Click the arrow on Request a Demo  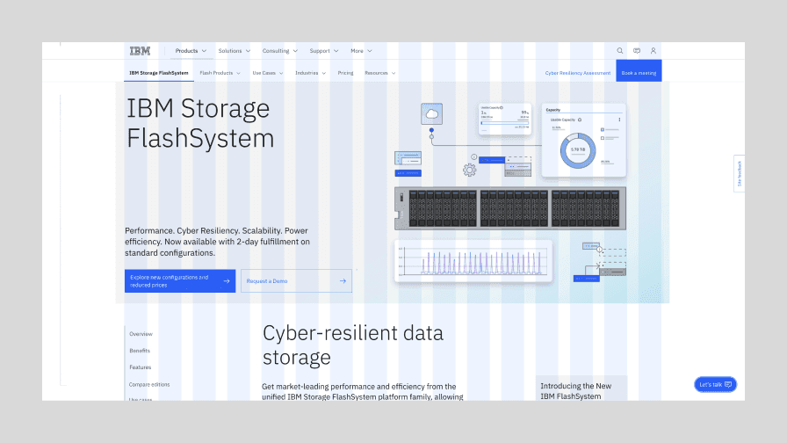343,281
